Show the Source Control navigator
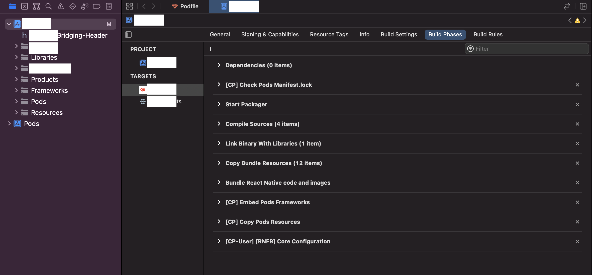The image size is (592, 275). (25, 6)
